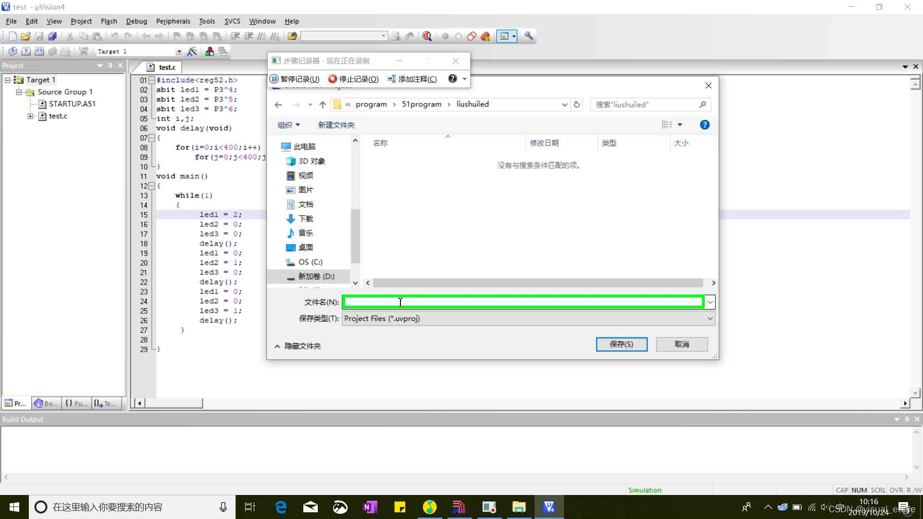Click the Comment selection icon
The width and height of the screenshot is (923, 519).
tap(262, 36)
